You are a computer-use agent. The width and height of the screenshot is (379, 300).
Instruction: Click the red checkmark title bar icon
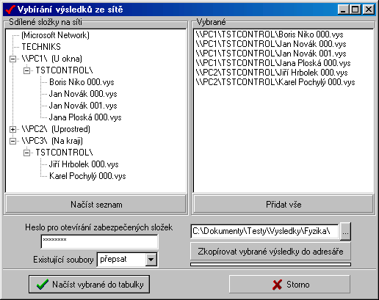click(10, 10)
